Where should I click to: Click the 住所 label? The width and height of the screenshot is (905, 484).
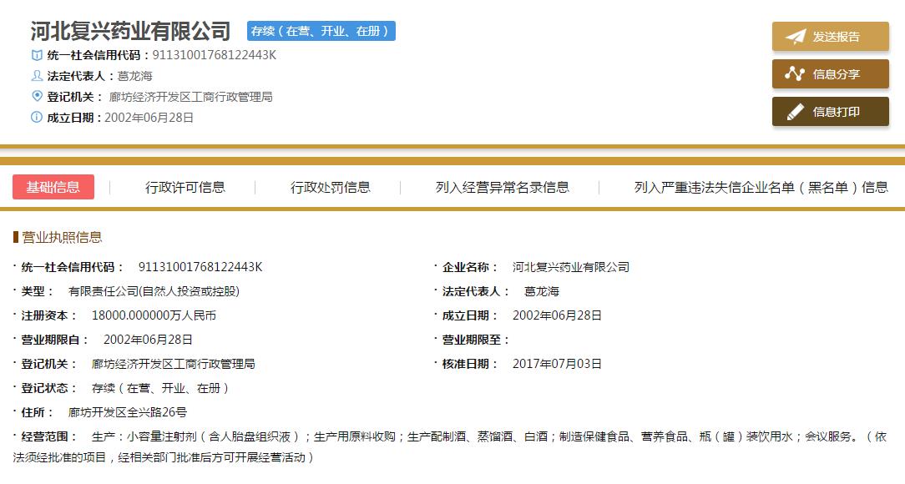click(37, 412)
